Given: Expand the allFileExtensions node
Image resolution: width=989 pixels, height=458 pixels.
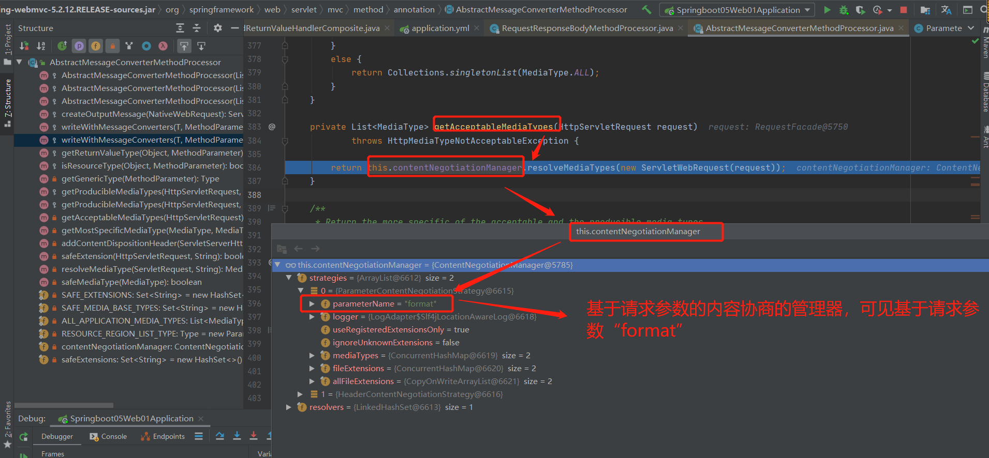Looking at the screenshot, I should pos(312,381).
